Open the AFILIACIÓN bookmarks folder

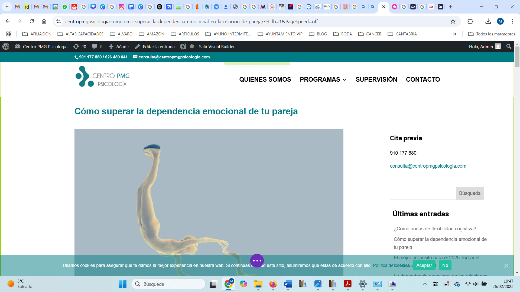pyautogui.click(x=37, y=34)
